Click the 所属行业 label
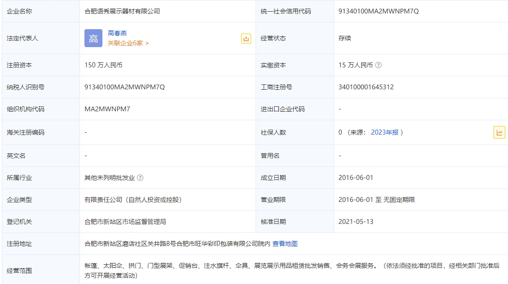This screenshot has width=508, height=284. (x=19, y=178)
